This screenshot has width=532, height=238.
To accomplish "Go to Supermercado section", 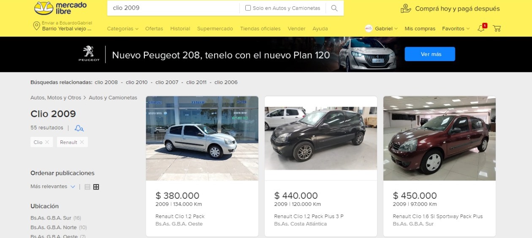I will point(215,29).
